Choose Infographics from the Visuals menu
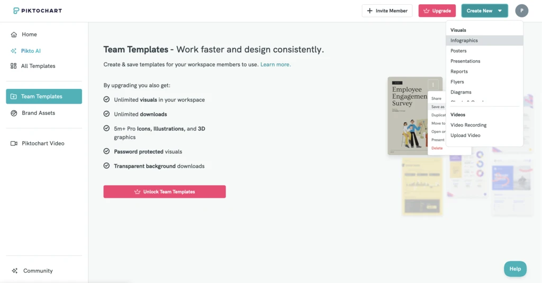The height and width of the screenshot is (283, 542). coord(484,40)
